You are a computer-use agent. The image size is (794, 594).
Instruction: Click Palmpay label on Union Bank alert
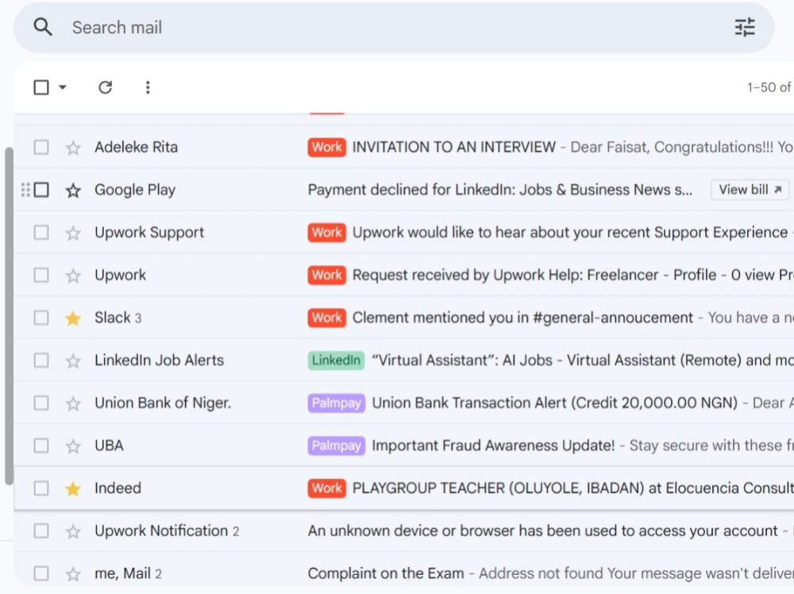tap(336, 403)
